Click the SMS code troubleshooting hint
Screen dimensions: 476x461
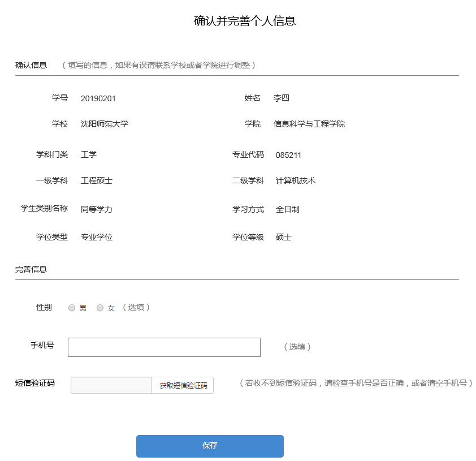point(356,383)
